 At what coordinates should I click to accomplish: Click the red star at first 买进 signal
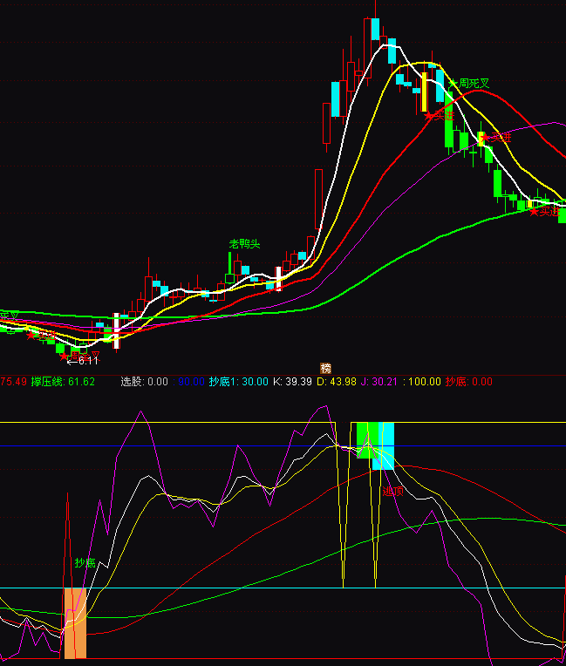pyautogui.click(x=428, y=115)
